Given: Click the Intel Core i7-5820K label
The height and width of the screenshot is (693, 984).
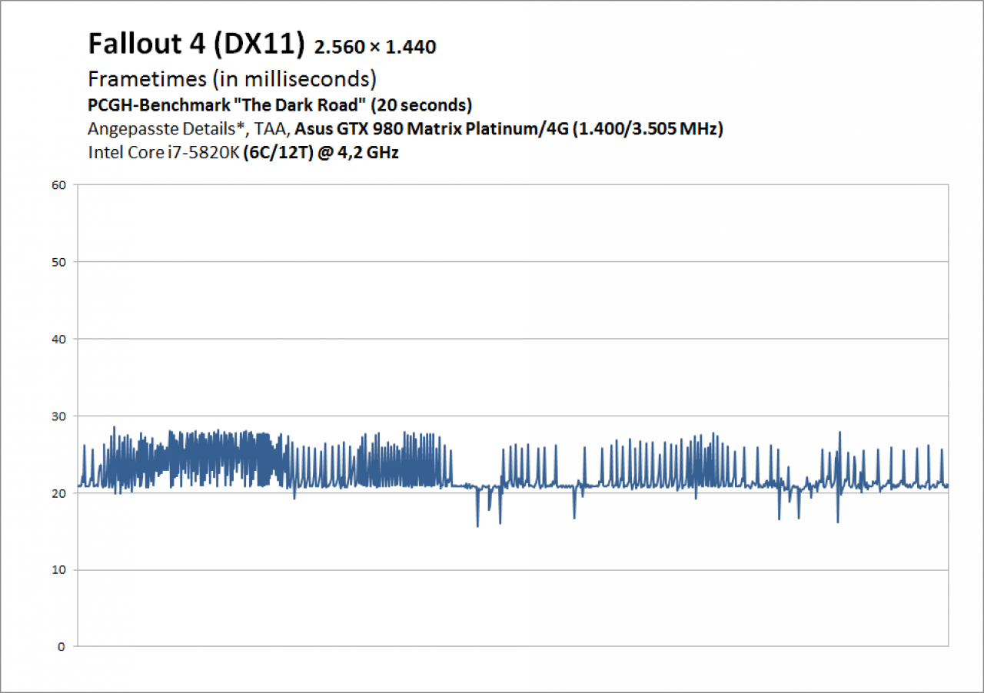Looking at the screenshot, I should 164,152.
